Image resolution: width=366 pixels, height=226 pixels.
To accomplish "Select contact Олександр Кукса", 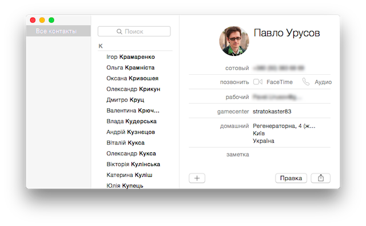I will click(x=131, y=154).
